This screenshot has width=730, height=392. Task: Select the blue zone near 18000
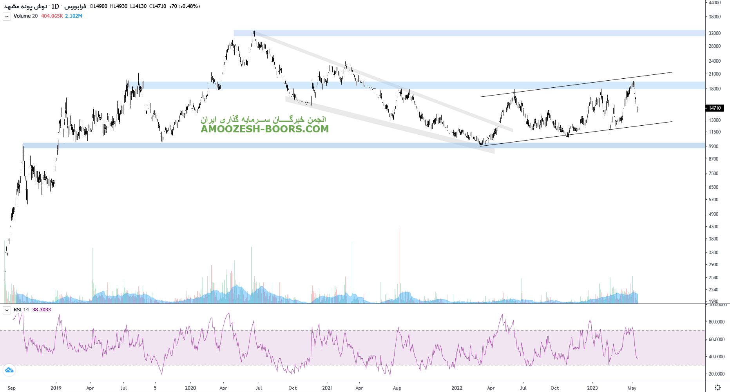431,85
